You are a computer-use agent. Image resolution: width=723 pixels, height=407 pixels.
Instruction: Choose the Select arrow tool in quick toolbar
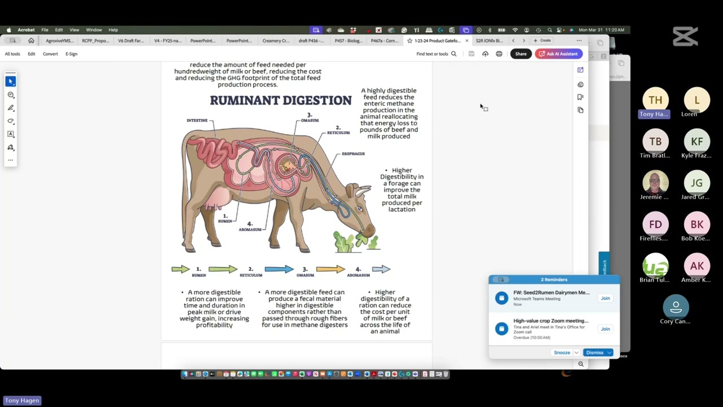(11, 81)
